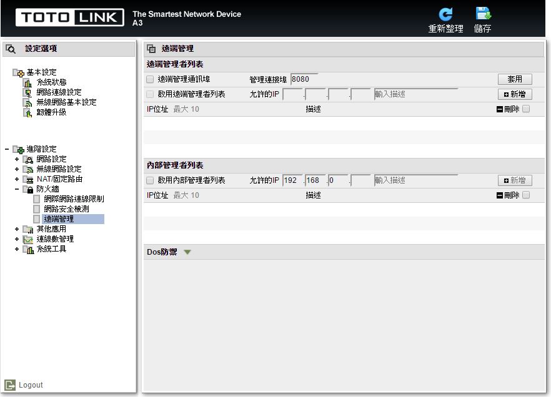Viewport: 551px width, 397px height.
Task: Click the 基本設定 folder icon
Action: pos(18,72)
